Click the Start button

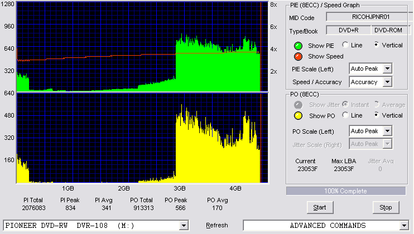pyautogui.click(x=320, y=208)
